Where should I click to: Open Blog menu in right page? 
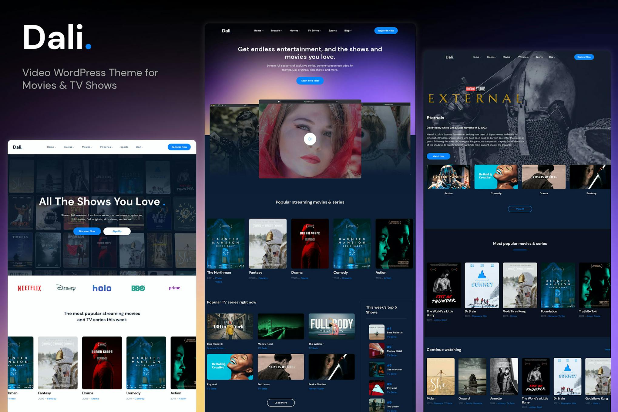pos(552,57)
